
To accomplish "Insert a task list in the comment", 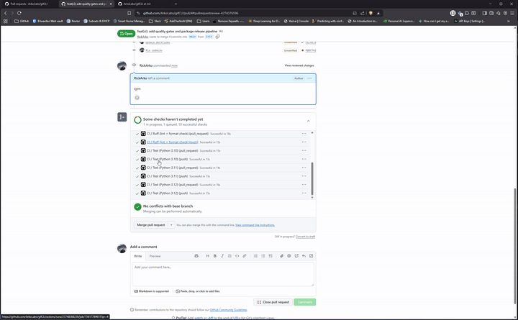I will [271, 256].
